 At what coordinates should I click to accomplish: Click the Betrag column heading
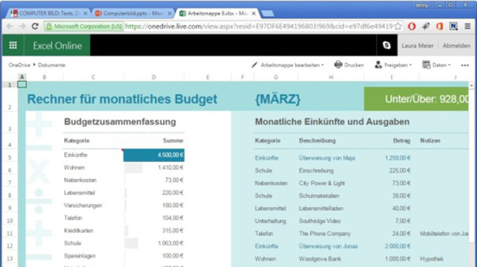coord(402,140)
